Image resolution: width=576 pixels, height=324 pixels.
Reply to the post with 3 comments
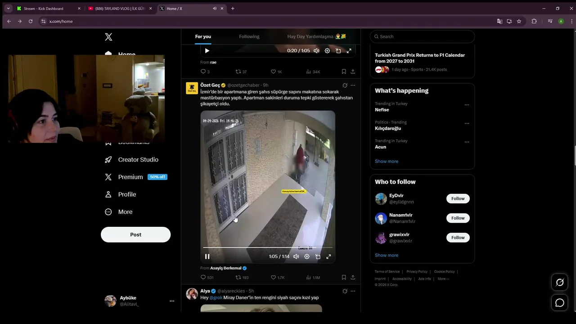point(205,72)
